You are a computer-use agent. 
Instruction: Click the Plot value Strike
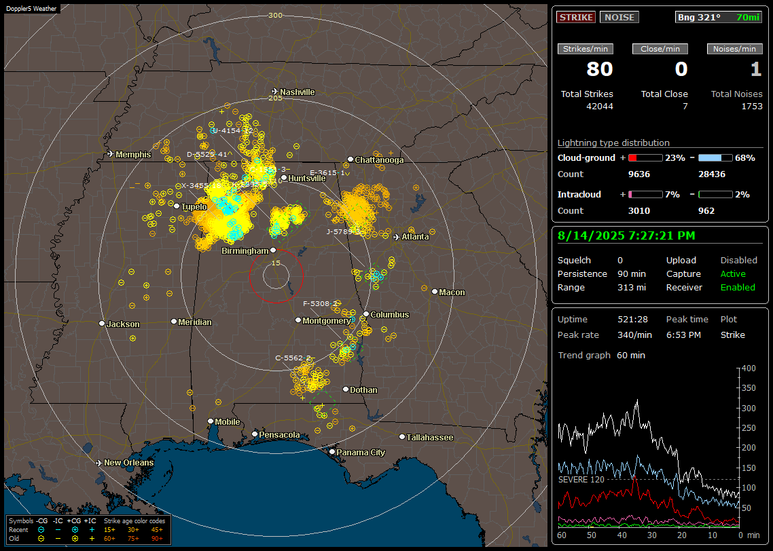click(732, 335)
